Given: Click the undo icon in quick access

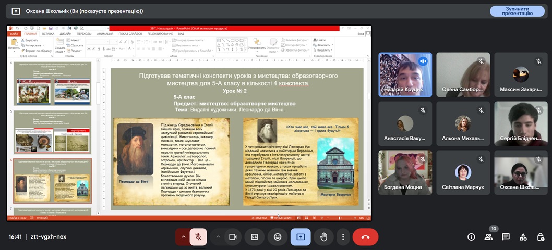Looking at the screenshot, I should 16,28.
